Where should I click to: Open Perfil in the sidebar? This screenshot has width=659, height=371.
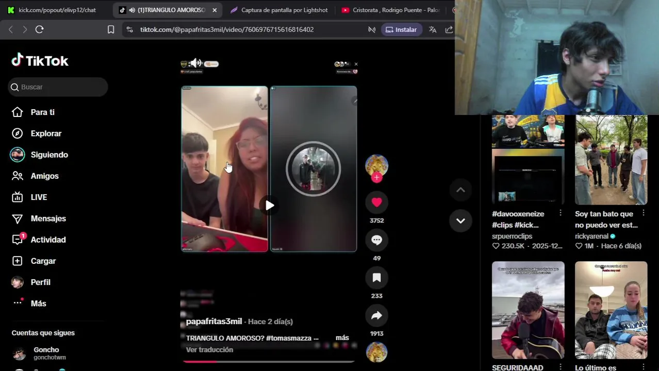pos(40,282)
